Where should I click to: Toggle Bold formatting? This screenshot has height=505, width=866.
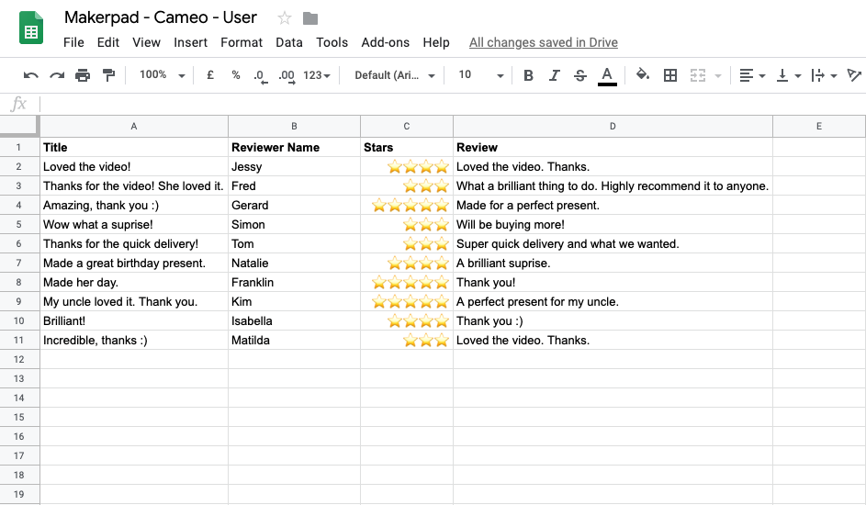tap(529, 75)
